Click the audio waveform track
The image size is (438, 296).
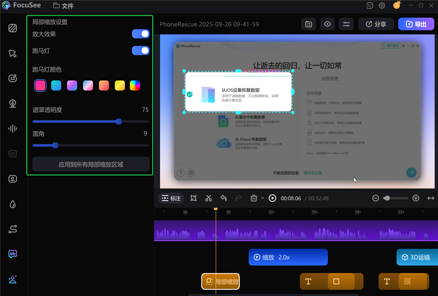(x=296, y=231)
